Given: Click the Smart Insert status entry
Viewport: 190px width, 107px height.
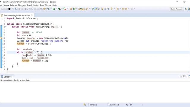Looking at the screenshot, I should [x=114, y=105].
